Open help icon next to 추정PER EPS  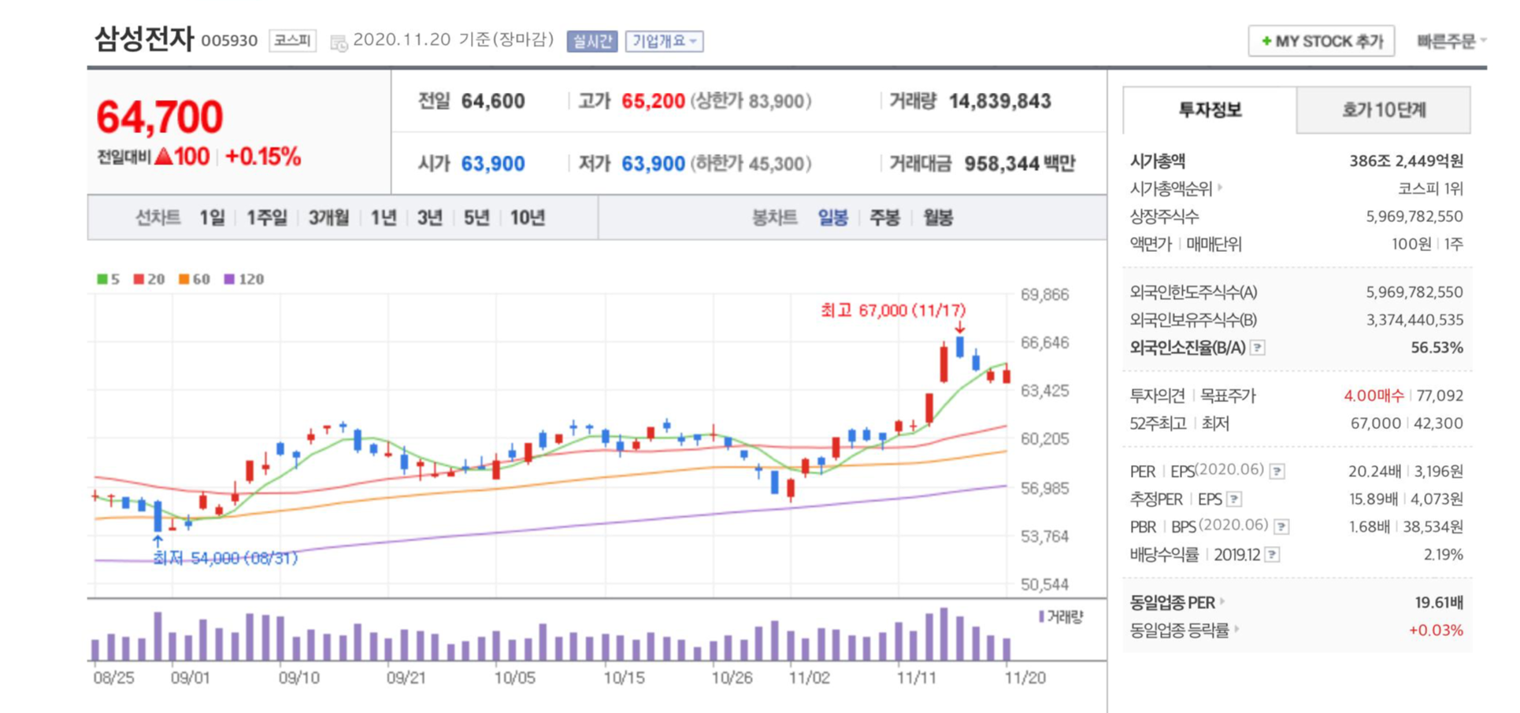pyautogui.click(x=1234, y=498)
